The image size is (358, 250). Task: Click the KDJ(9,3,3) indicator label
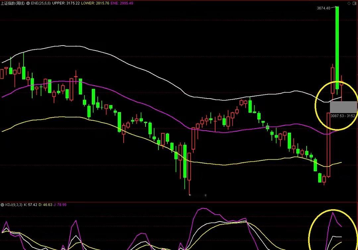[14, 205]
